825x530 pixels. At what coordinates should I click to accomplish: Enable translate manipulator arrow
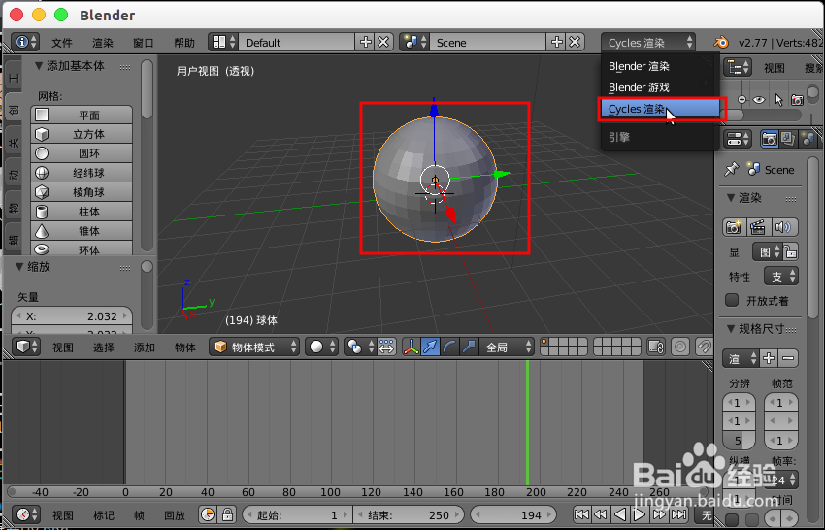pyautogui.click(x=430, y=347)
